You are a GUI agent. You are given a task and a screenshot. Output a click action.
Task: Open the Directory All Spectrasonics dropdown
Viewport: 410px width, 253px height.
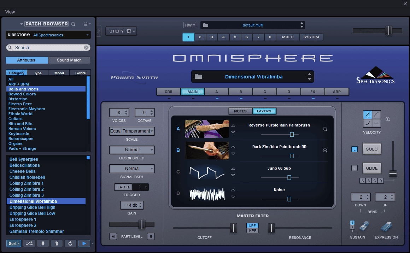[x=48, y=35]
